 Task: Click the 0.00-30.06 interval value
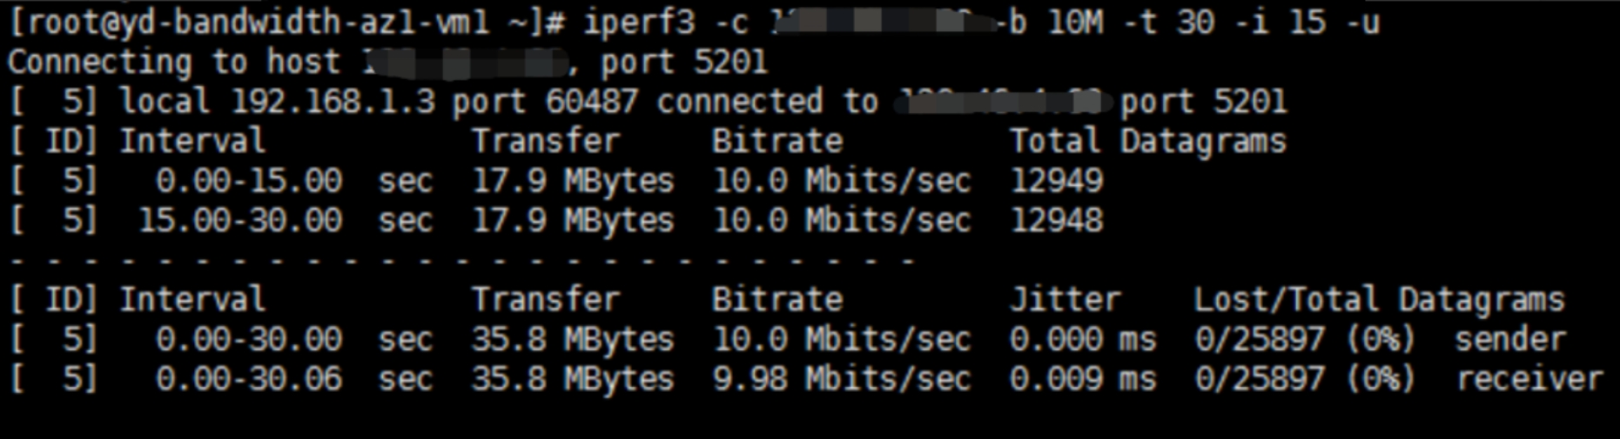coord(249,379)
